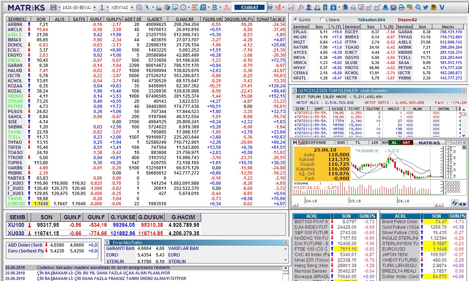Click the refresh icon in chart window
The height and width of the screenshot is (281, 469).
click(455, 203)
